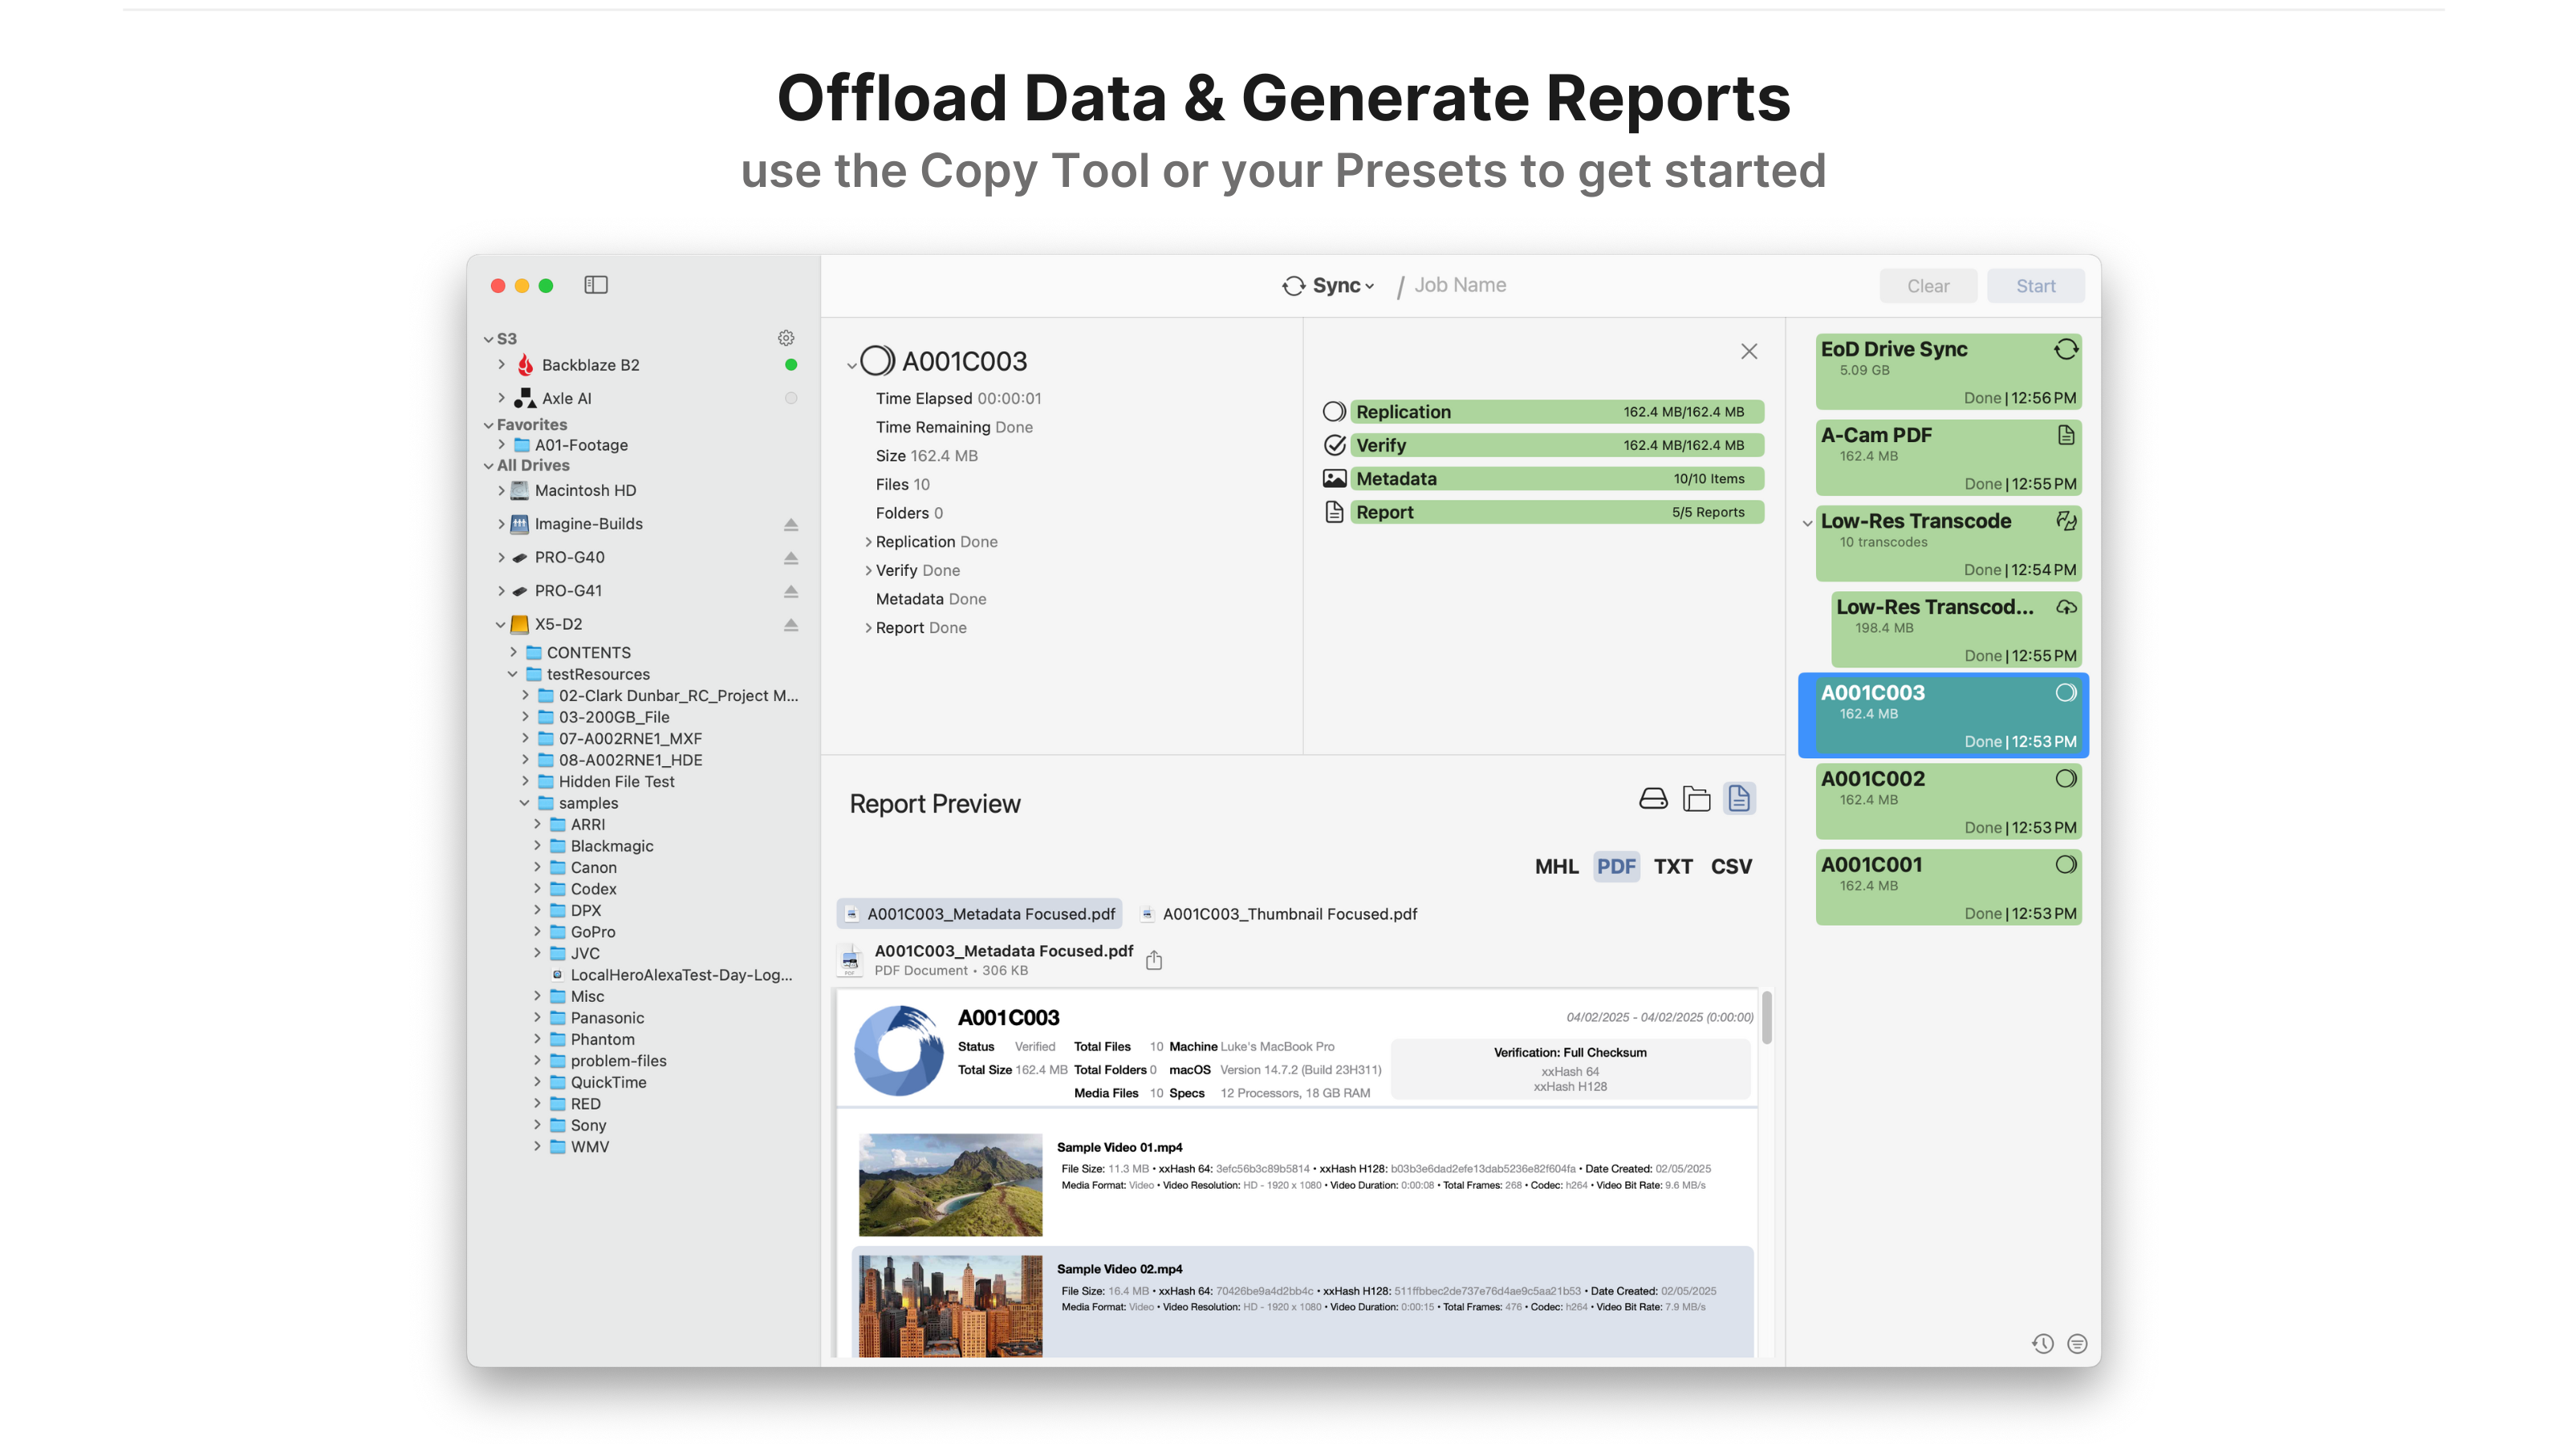Expand the Report Done row
Image resolution: width=2568 pixels, height=1444 pixels.
pos(868,628)
